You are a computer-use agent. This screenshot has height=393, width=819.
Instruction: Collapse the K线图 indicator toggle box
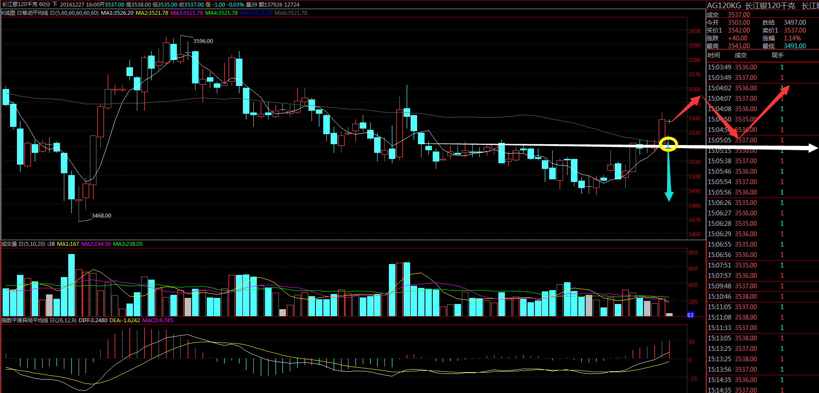point(19,13)
